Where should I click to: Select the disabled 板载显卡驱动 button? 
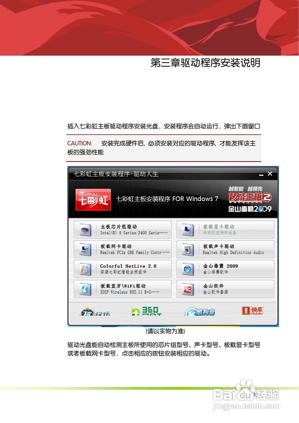(x=225, y=230)
